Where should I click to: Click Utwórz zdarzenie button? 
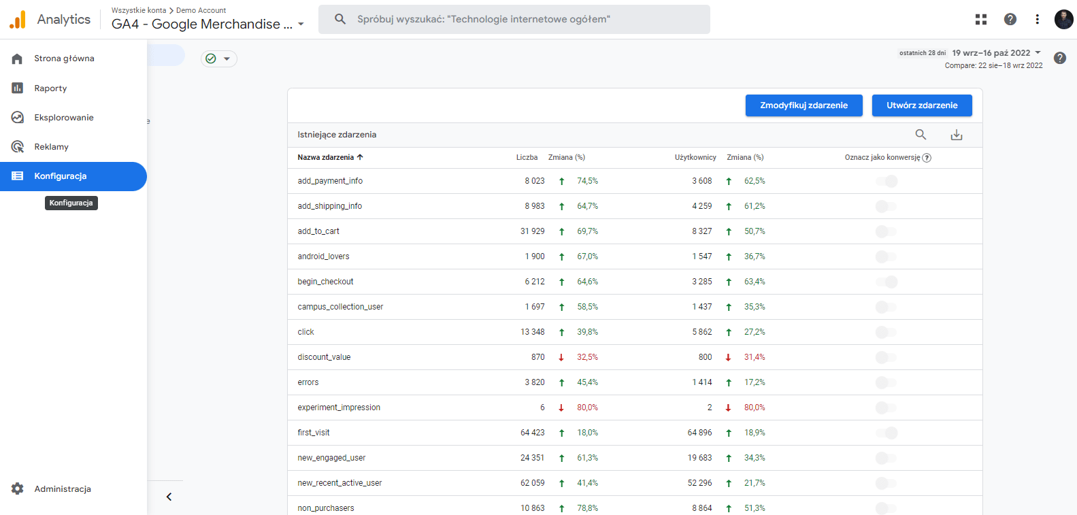pyautogui.click(x=921, y=105)
